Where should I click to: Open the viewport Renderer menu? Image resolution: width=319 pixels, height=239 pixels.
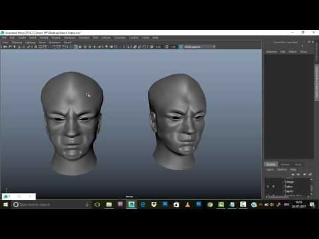pos(54,42)
